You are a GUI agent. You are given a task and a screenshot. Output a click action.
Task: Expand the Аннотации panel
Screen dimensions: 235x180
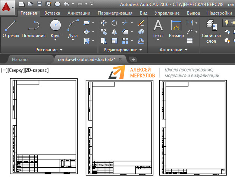click(173, 50)
